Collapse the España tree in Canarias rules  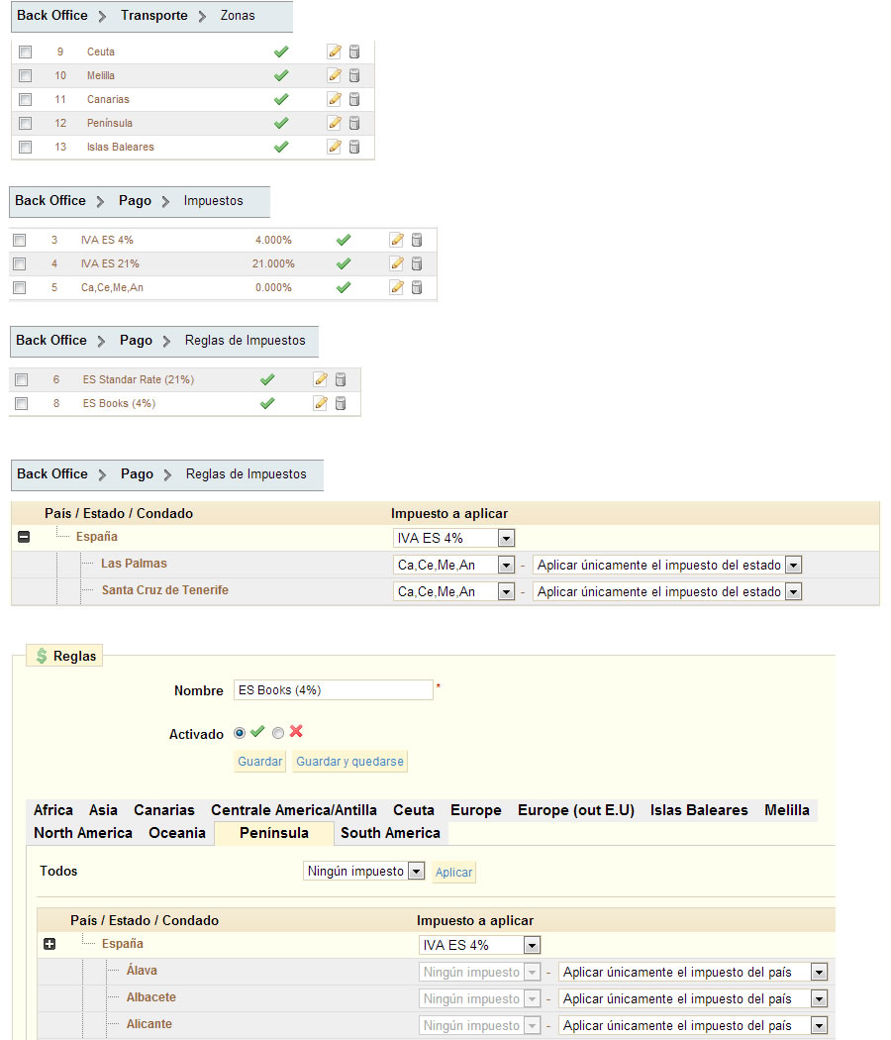(24, 537)
